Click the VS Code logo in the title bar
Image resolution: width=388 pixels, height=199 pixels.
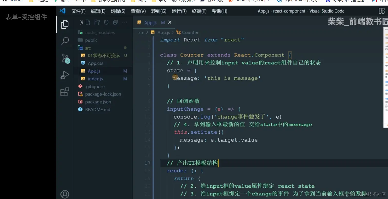click(x=63, y=11)
